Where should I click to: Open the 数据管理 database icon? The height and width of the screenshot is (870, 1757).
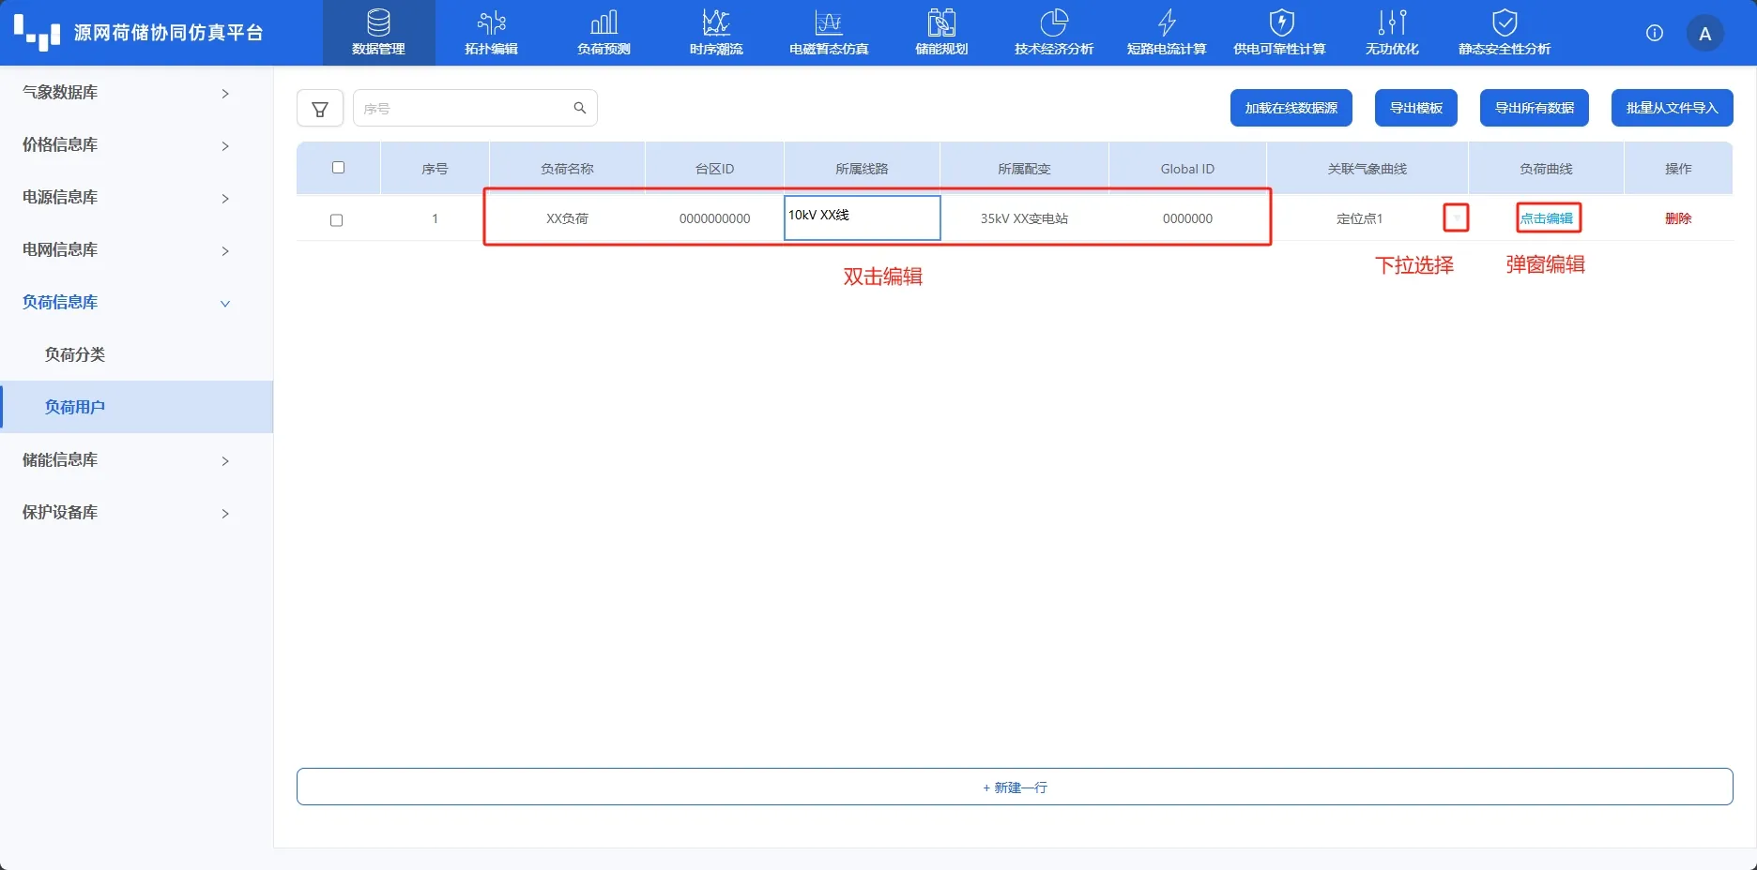point(378,22)
